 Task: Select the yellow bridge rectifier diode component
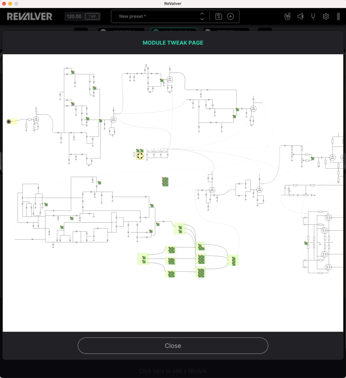point(140,155)
